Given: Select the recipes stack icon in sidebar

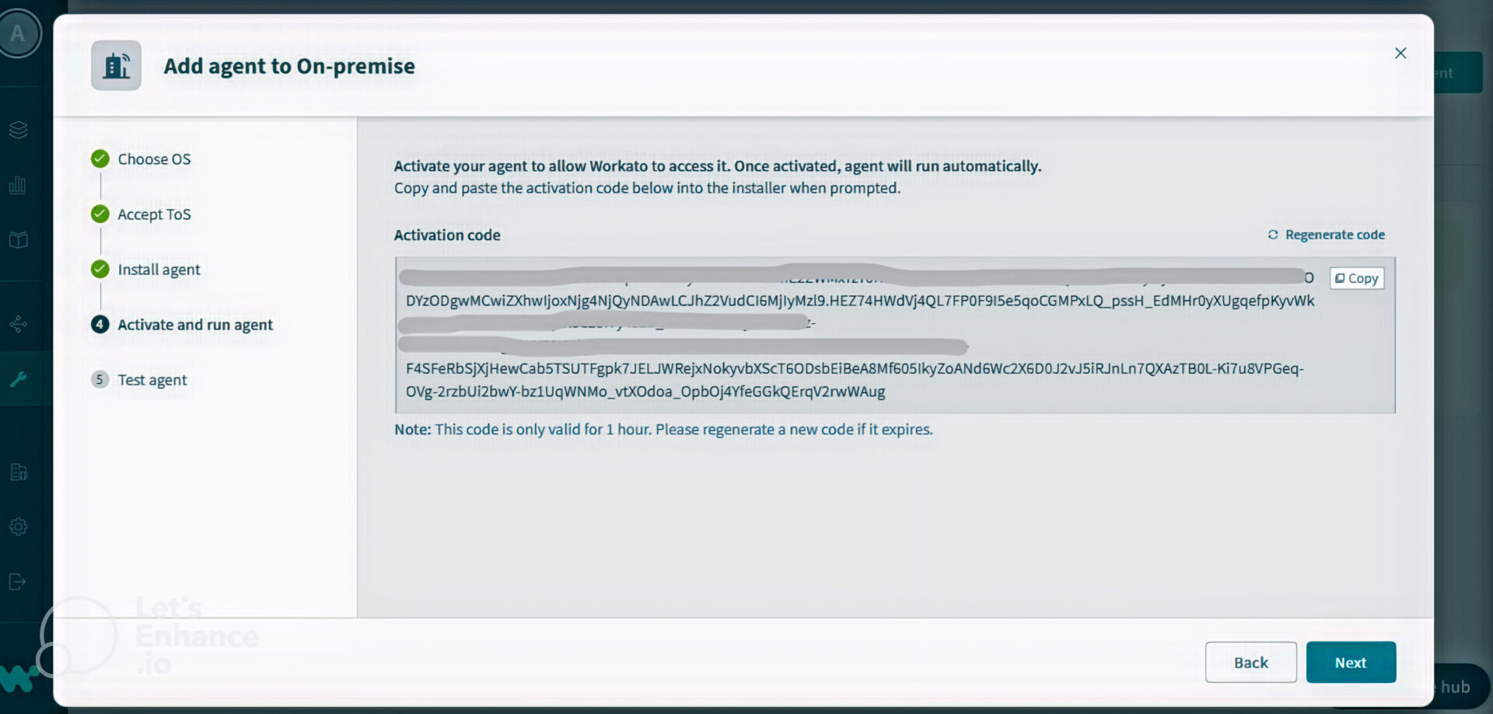Looking at the screenshot, I should click(x=17, y=130).
